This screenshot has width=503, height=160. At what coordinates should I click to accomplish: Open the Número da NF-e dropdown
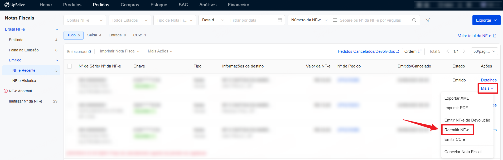[x=309, y=20]
